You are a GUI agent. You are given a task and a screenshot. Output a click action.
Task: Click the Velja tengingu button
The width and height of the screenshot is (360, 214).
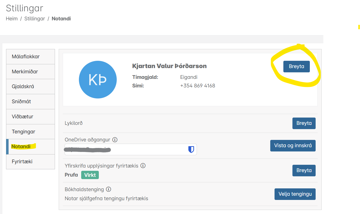tap(295, 194)
